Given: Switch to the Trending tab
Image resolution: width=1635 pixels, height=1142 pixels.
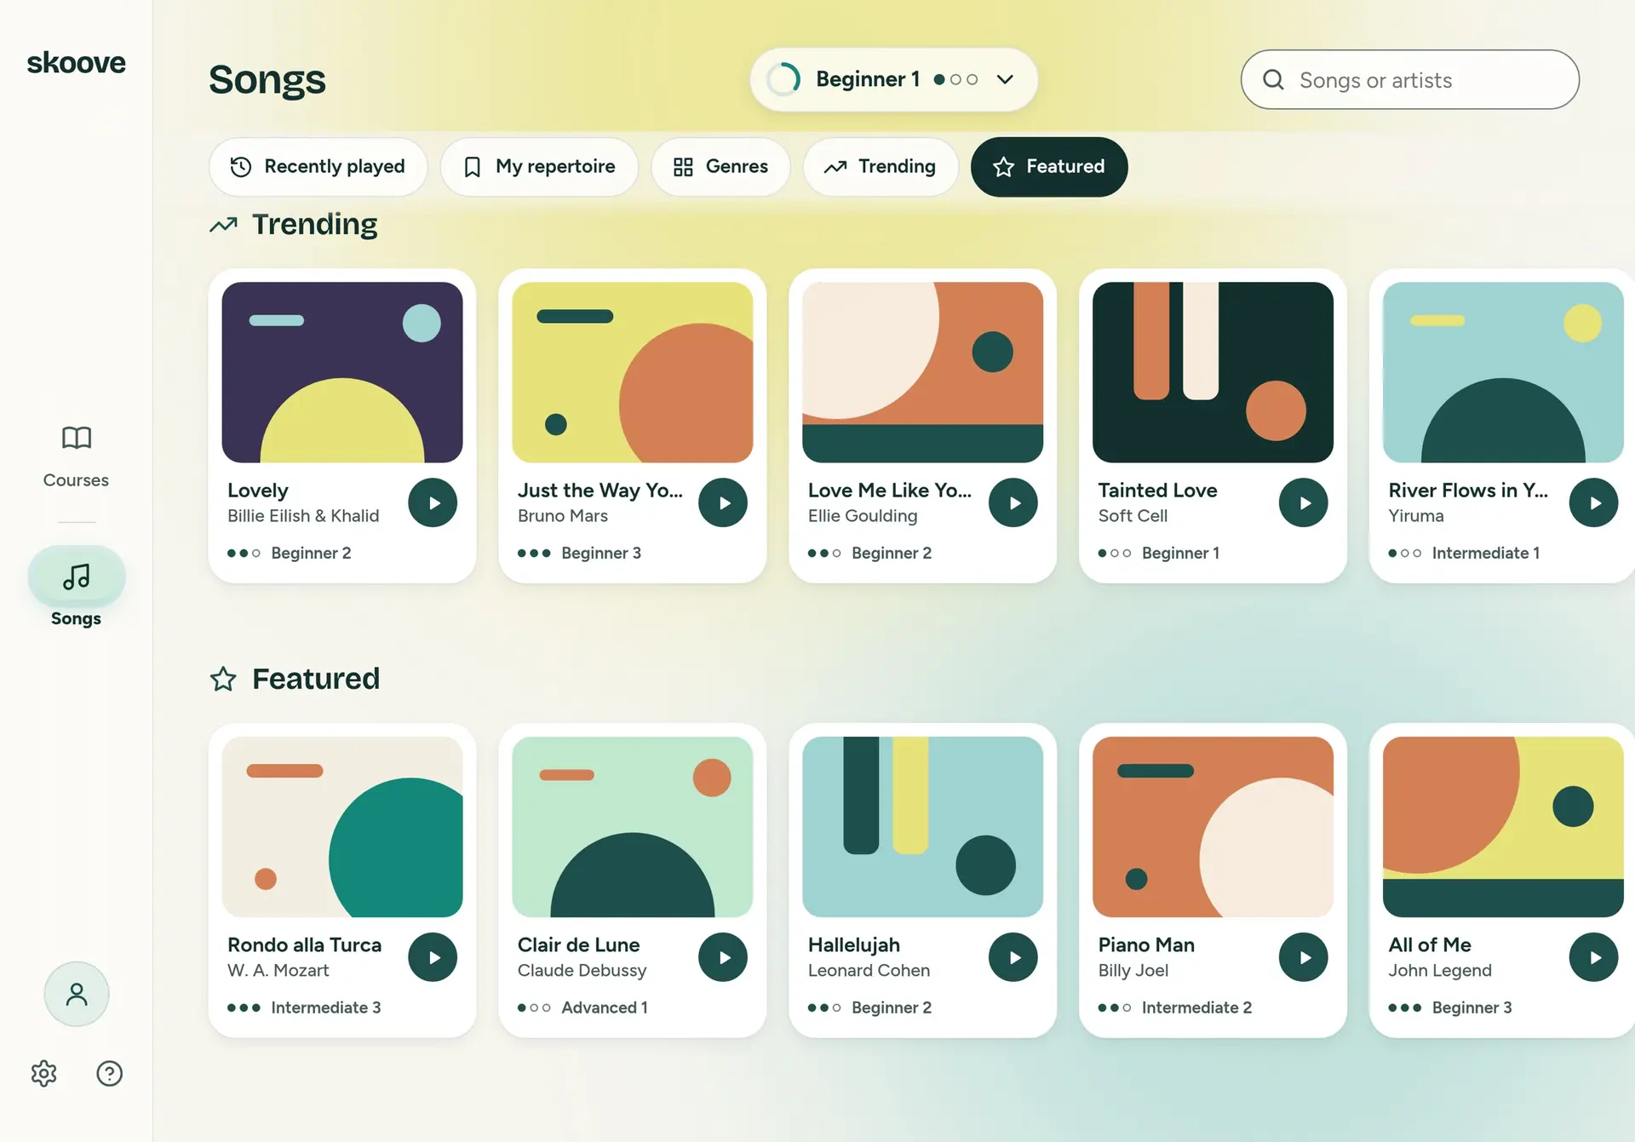Looking at the screenshot, I should pos(881,167).
